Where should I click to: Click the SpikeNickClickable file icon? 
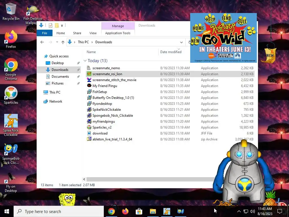89,109
